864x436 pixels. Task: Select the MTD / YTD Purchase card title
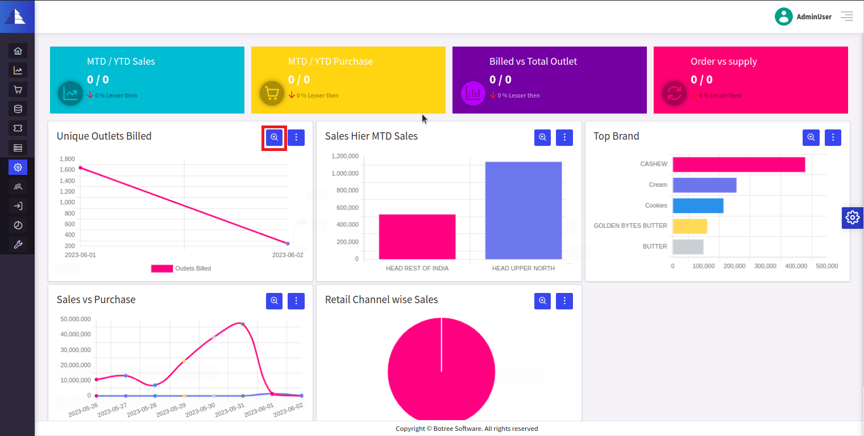pos(330,61)
